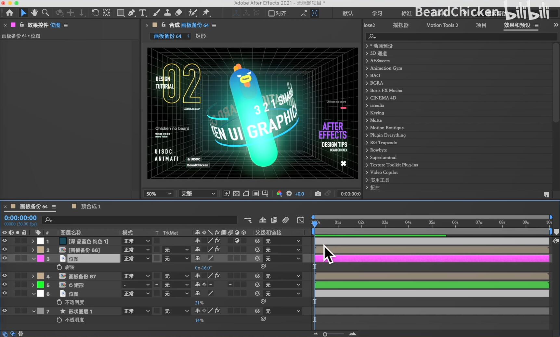Open the 矩形 breadcrumb in composition viewer

(201, 36)
